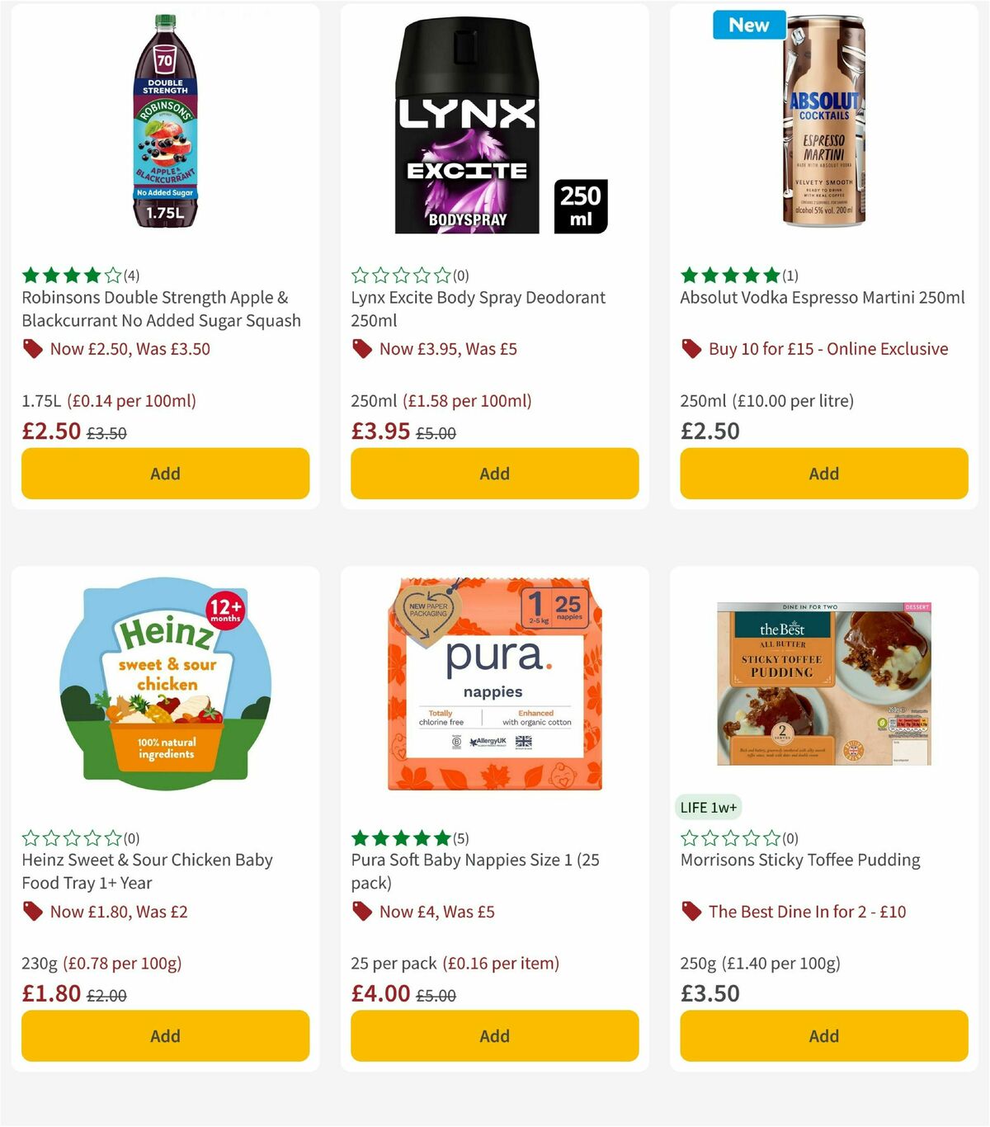The width and height of the screenshot is (990, 1127).
Task: Click the New badge on Absolut Cocktails
Action: 748,25
